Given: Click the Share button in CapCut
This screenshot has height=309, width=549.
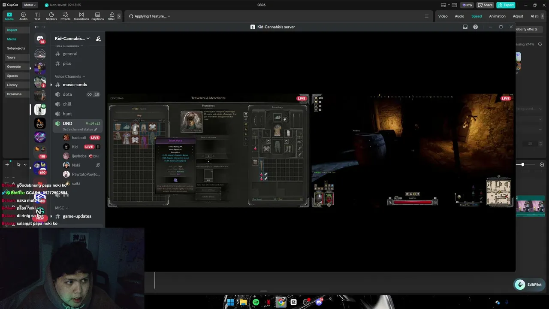Looking at the screenshot, I should tap(485, 5).
